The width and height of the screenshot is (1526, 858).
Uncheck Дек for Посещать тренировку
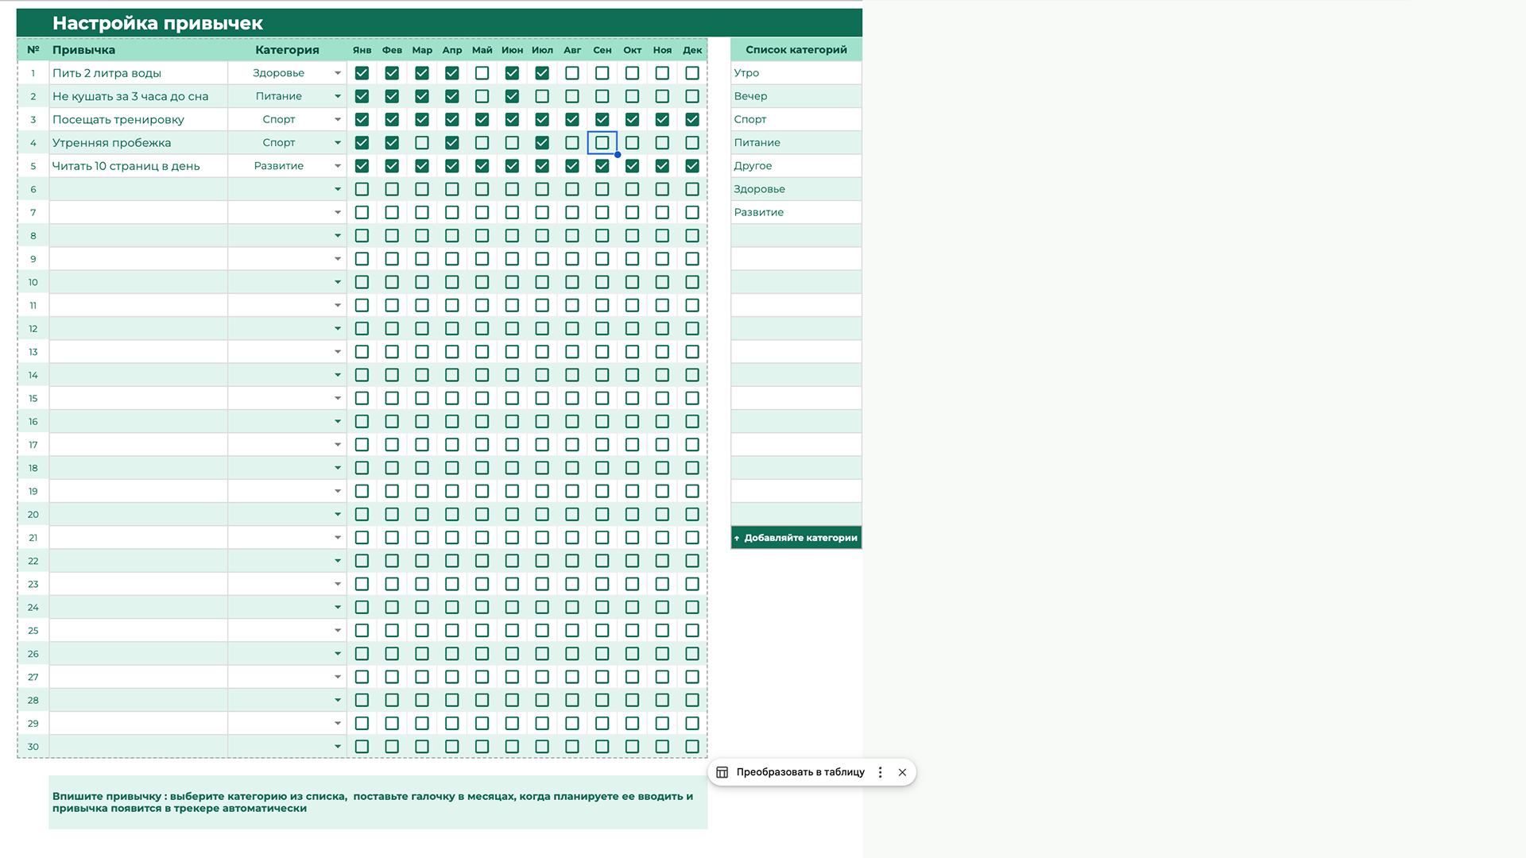(692, 119)
